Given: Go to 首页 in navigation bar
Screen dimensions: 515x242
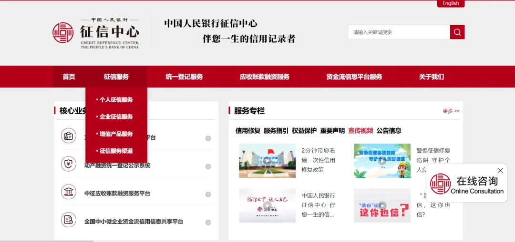Looking at the screenshot, I should tap(69, 77).
